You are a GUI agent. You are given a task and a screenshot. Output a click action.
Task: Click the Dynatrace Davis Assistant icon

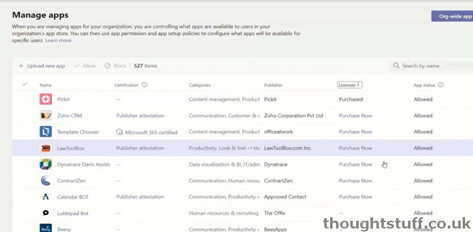point(45,164)
